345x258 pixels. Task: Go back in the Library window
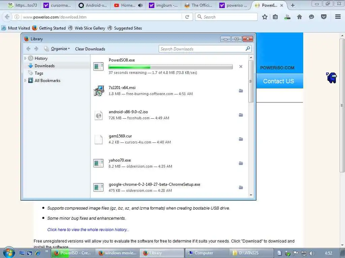tap(28, 49)
